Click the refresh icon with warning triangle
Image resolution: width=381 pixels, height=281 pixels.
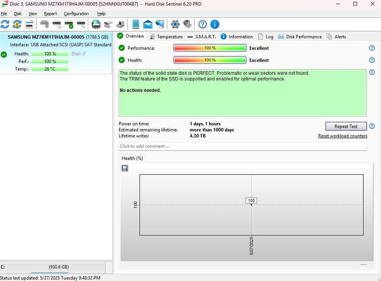(x=17, y=24)
